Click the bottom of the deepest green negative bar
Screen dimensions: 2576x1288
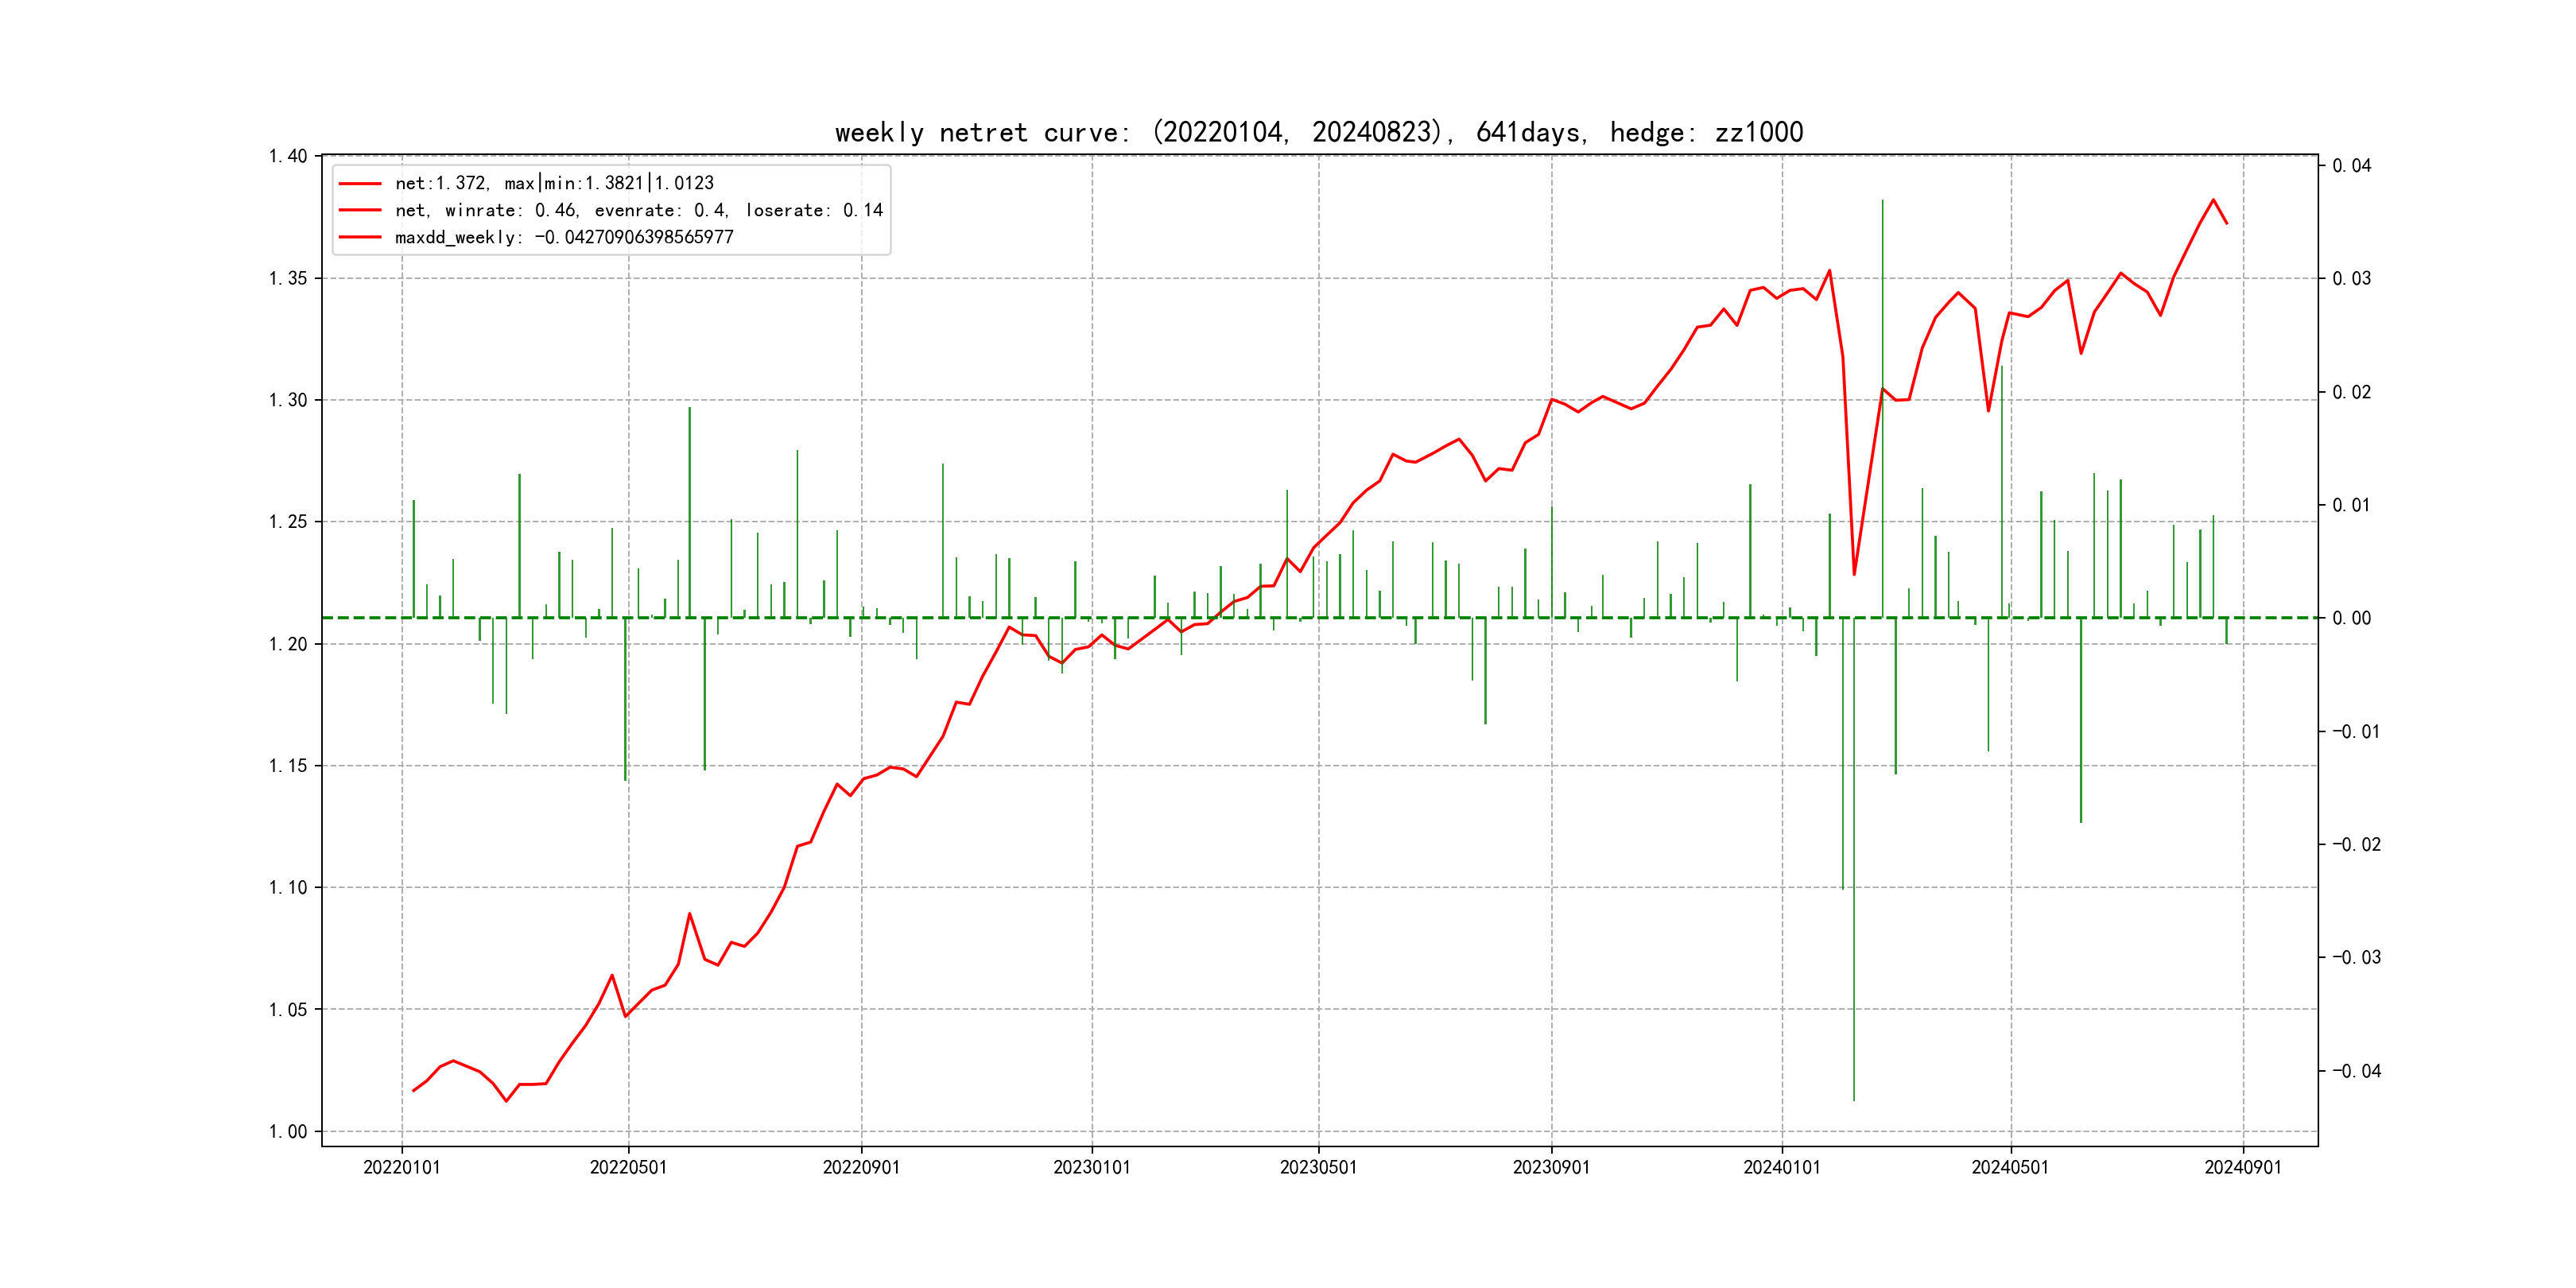tap(1854, 1099)
